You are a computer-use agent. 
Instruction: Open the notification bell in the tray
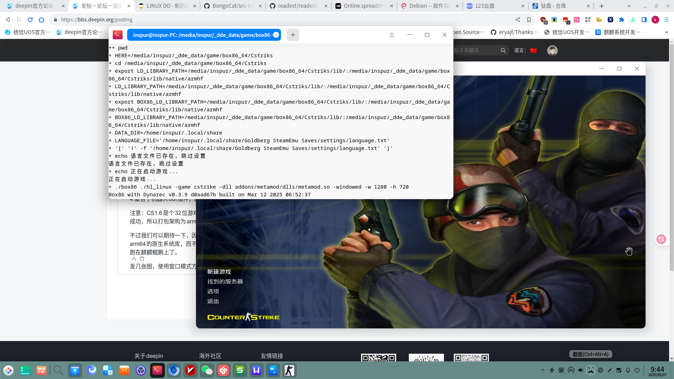pos(628,370)
